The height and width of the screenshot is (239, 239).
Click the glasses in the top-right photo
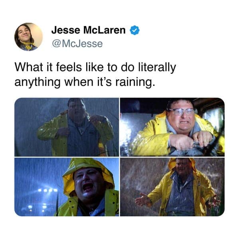pyautogui.click(x=182, y=112)
